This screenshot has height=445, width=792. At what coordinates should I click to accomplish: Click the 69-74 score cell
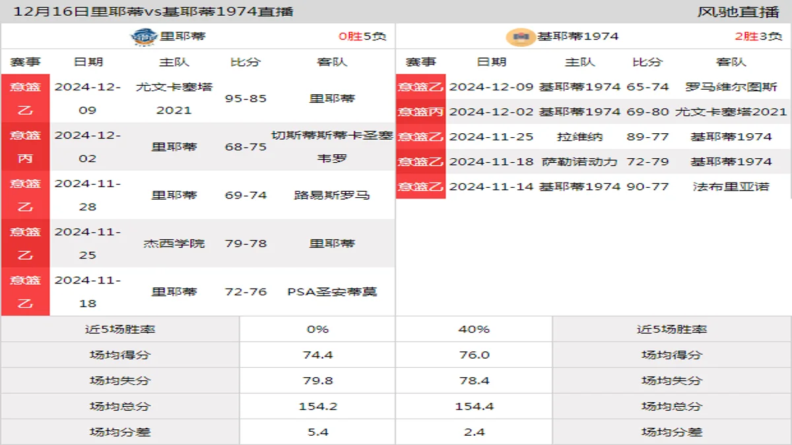tap(246, 195)
